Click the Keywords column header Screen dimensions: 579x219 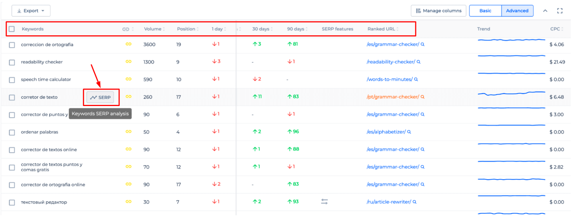tap(33, 29)
